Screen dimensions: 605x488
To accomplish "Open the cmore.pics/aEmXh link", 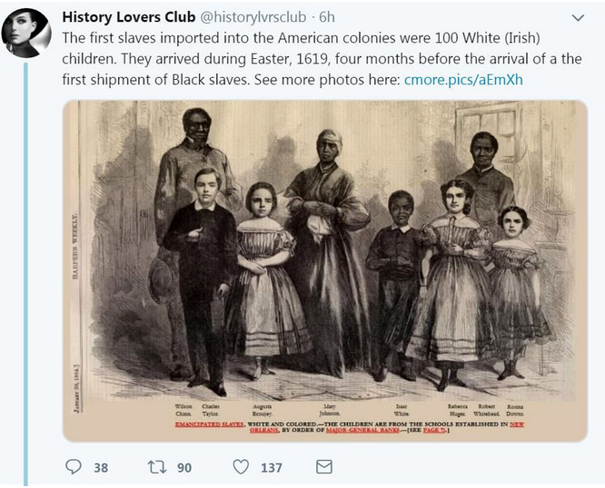I will pos(463,80).
